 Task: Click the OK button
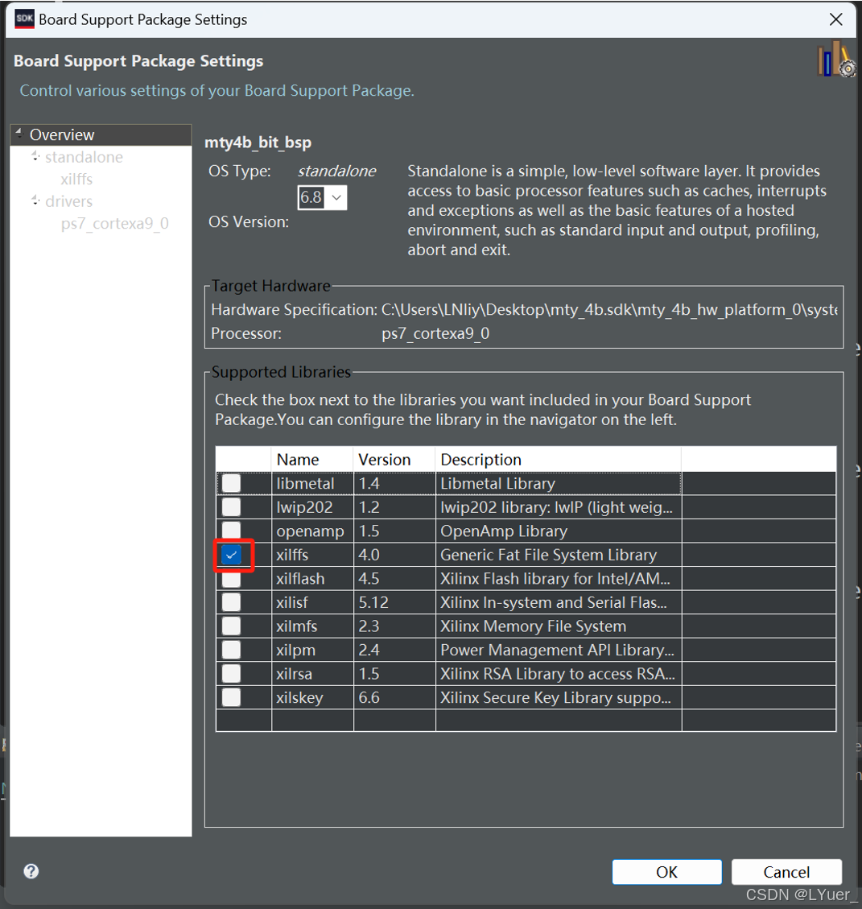point(666,872)
